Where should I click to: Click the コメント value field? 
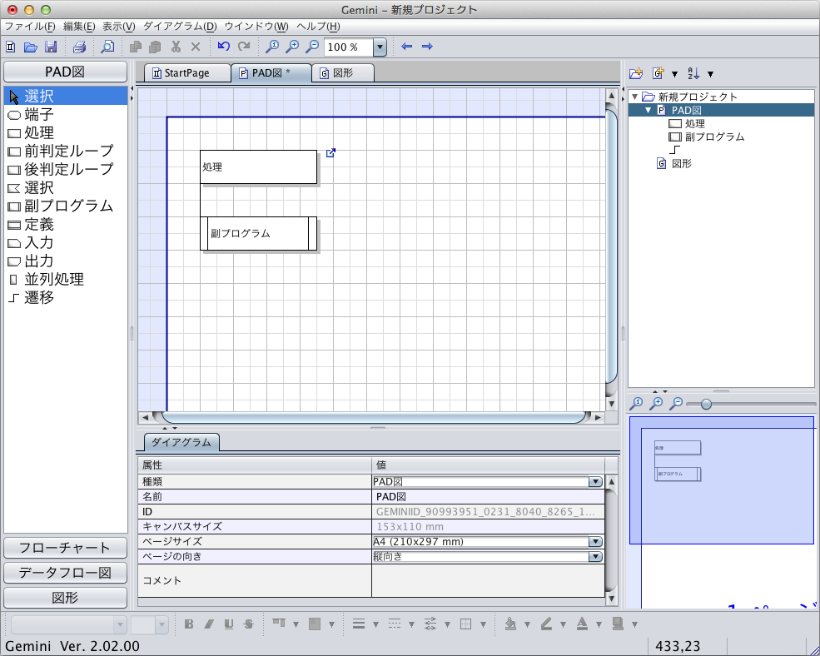tap(488, 581)
